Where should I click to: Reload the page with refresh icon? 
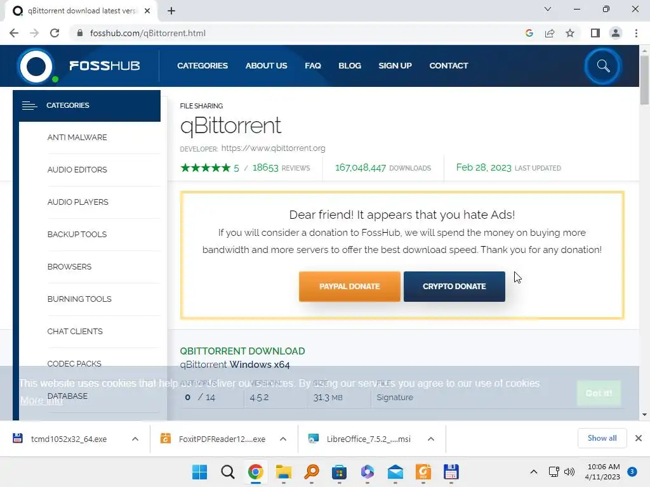[55, 33]
